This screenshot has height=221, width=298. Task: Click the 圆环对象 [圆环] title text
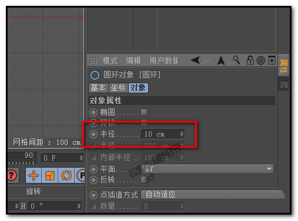(132, 75)
